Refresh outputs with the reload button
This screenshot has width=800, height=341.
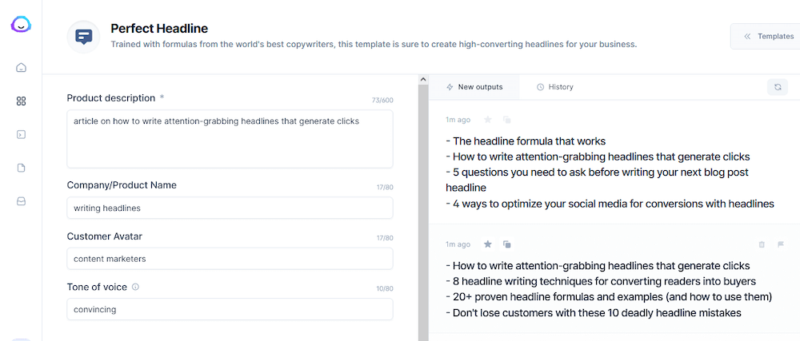(776, 87)
